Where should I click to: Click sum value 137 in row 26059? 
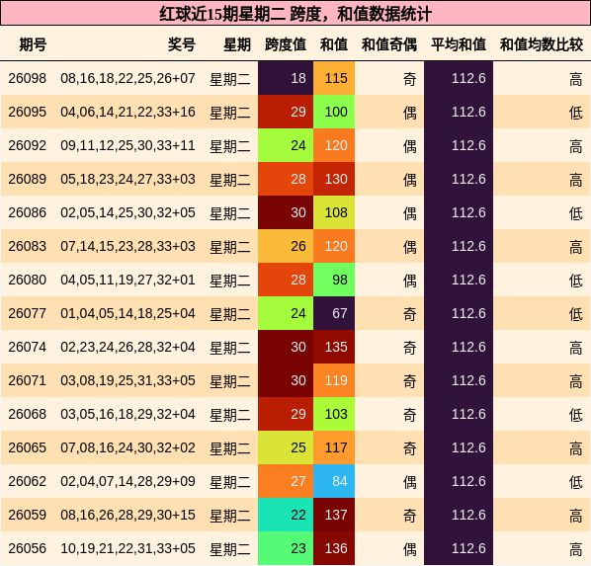click(334, 514)
